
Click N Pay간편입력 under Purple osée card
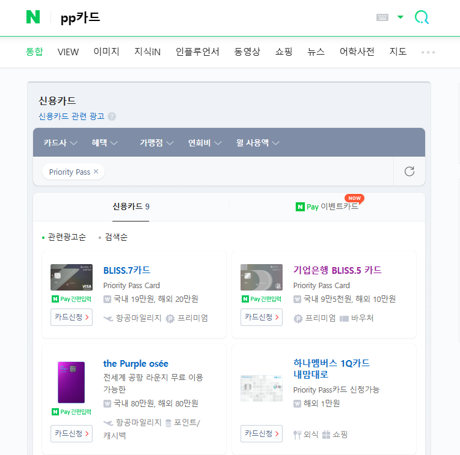[72, 412]
